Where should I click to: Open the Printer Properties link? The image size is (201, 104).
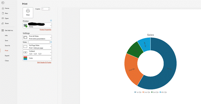pos(45,30)
